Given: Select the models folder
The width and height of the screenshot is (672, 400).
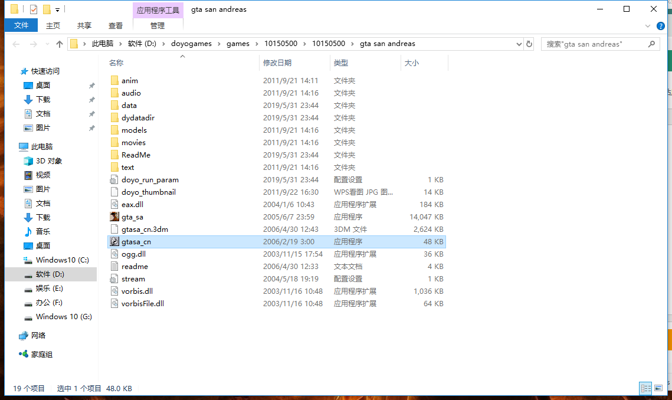Looking at the screenshot, I should (x=277, y=130).
